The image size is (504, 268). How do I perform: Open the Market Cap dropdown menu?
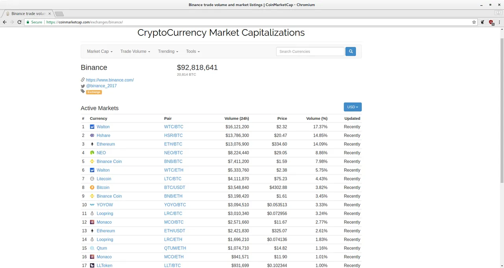point(100,51)
